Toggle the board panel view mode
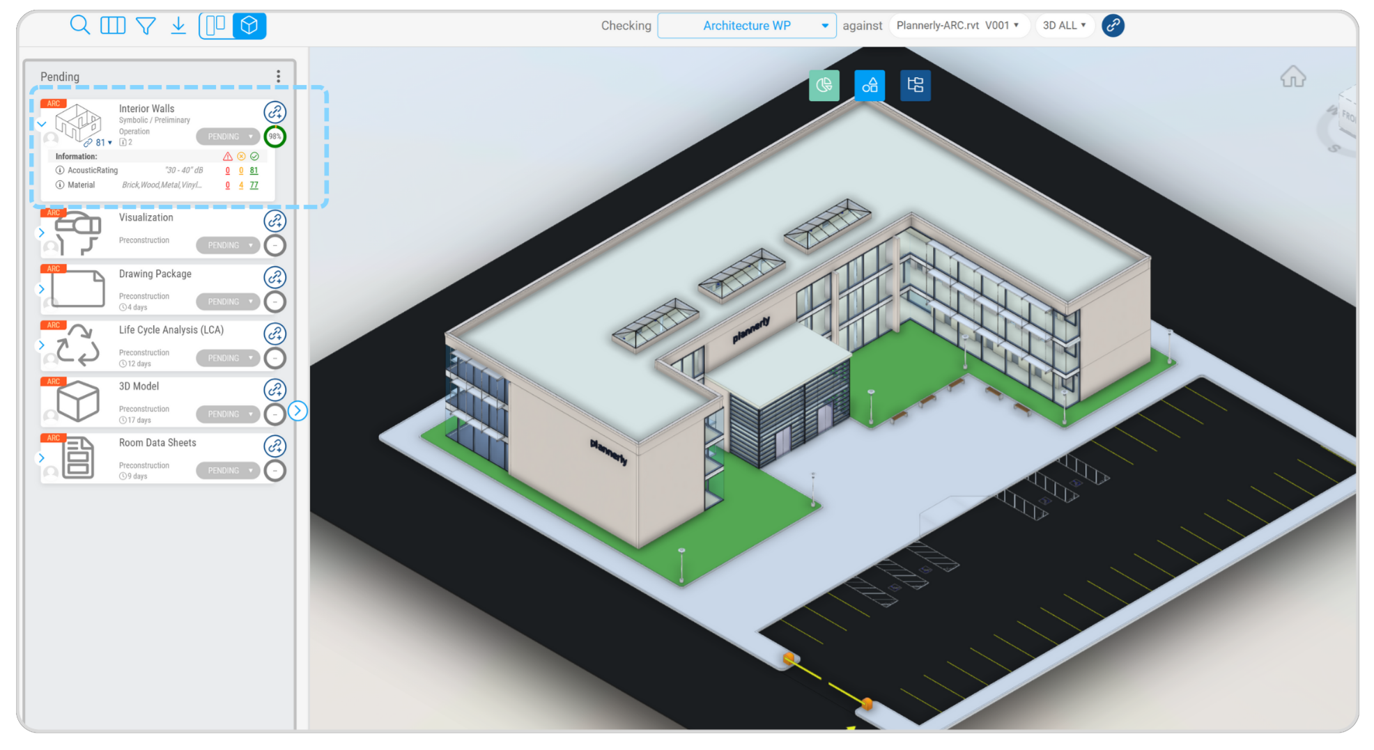This screenshot has width=1374, height=750. pyautogui.click(x=216, y=26)
